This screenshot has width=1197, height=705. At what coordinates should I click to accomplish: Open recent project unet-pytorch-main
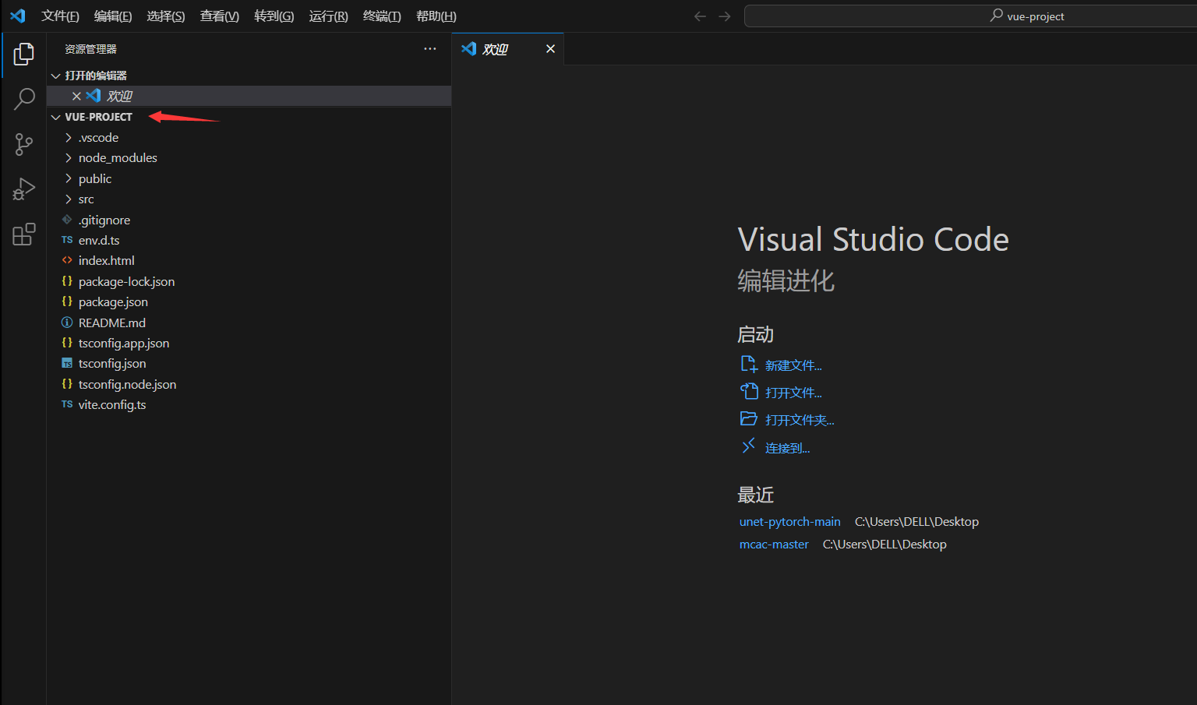[789, 522]
